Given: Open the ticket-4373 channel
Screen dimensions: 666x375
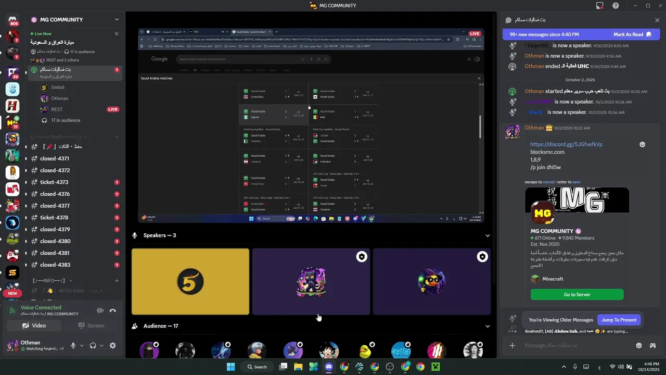Looking at the screenshot, I should click(x=76, y=182).
